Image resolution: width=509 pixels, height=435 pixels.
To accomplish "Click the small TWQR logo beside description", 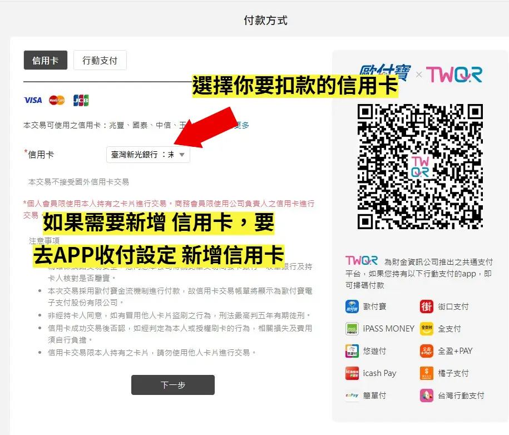I will pyautogui.click(x=362, y=261).
